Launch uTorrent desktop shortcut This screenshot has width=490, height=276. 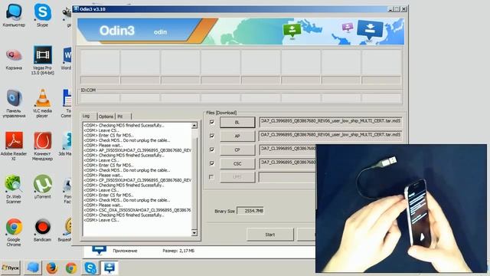(x=43, y=187)
